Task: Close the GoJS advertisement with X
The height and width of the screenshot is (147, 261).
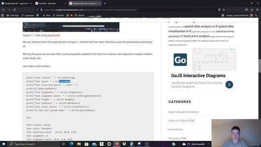Action: coord(234,49)
